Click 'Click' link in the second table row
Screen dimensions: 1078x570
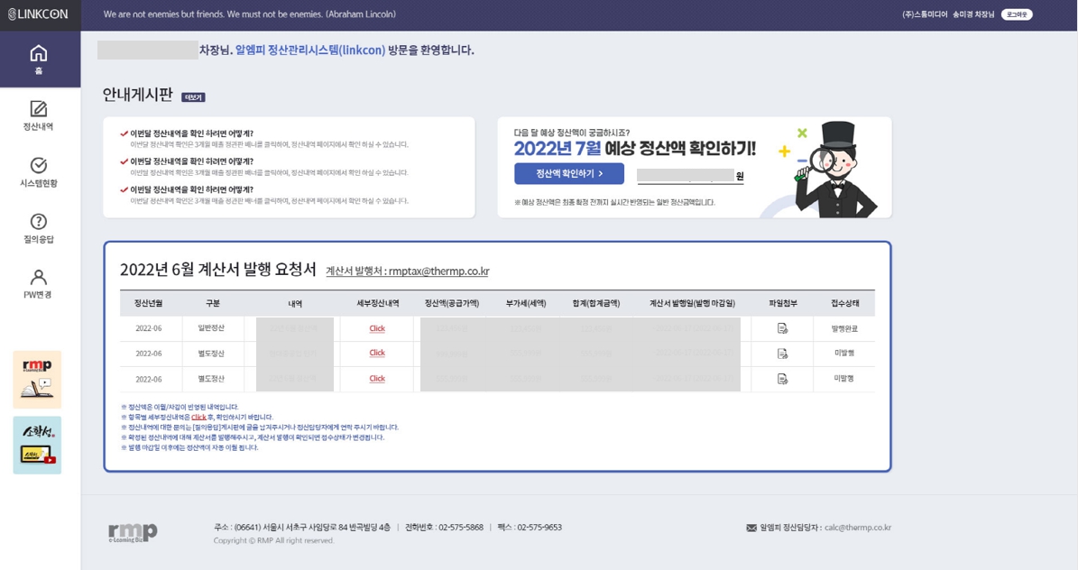click(377, 354)
